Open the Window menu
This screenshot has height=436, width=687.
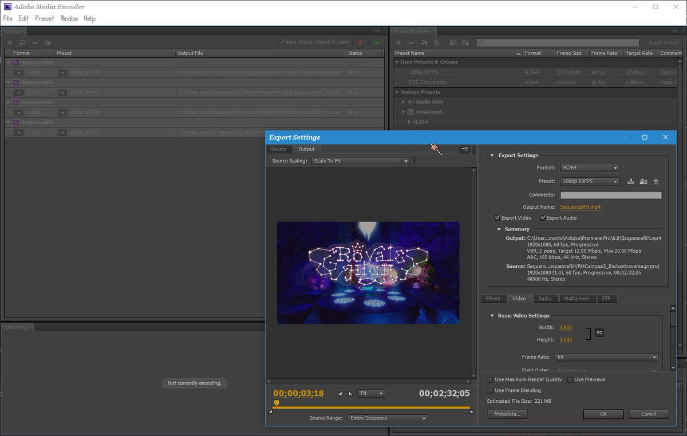click(69, 18)
